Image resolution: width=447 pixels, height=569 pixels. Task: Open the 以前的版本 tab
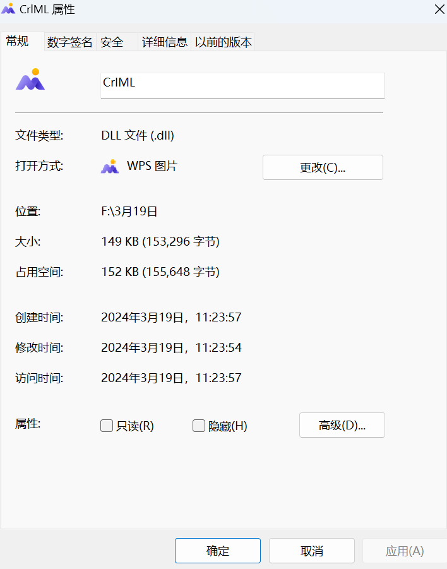click(223, 42)
